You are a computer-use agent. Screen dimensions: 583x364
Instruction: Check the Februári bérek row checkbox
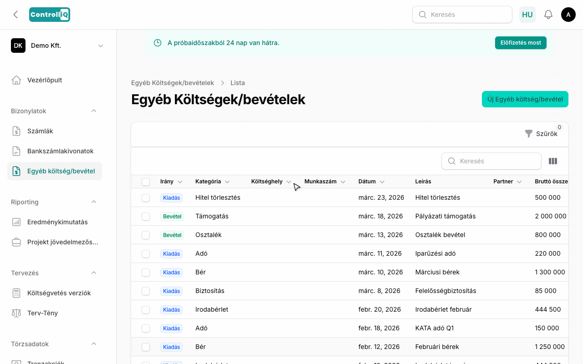tap(146, 347)
